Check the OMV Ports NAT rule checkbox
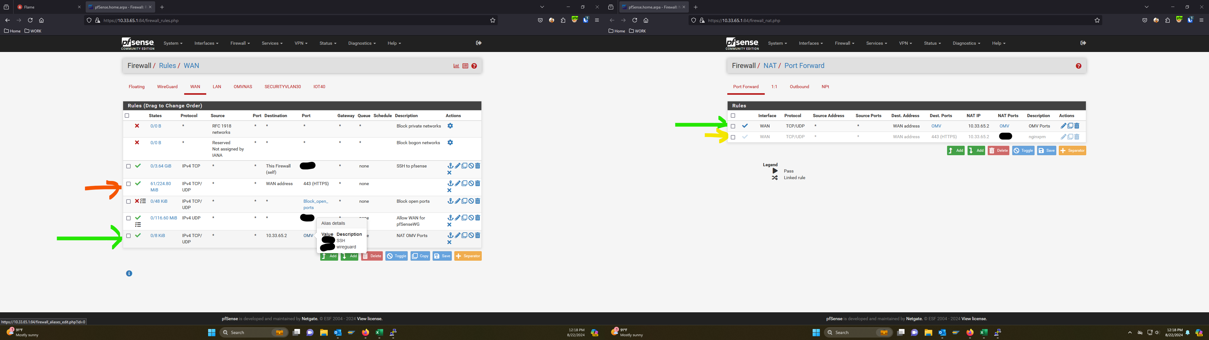This screenshot has width=1209, height=340. click(x=733, y=126)
